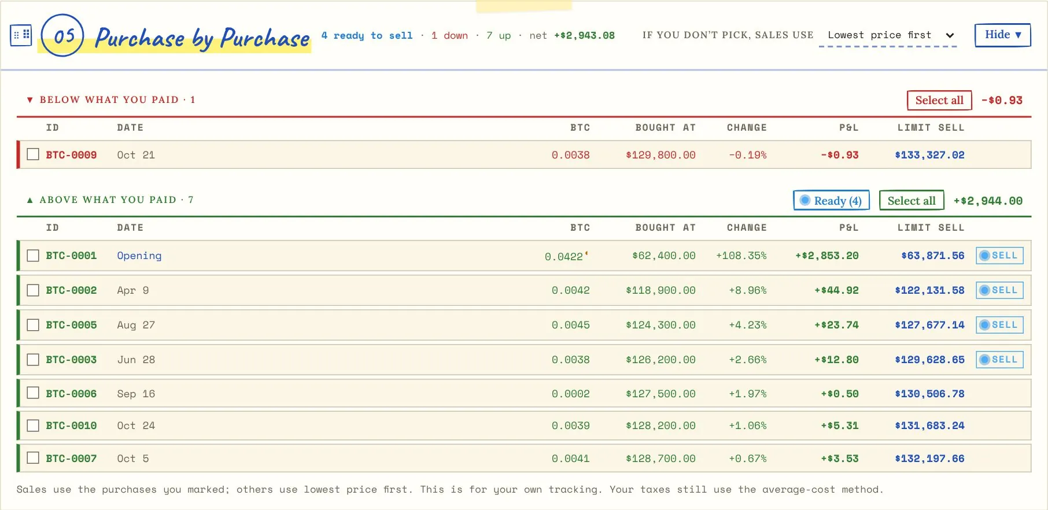This screenshot has width=1048, height=510.
Task: Click the limit sell price $63,871.56
Action: click(933, 256)
